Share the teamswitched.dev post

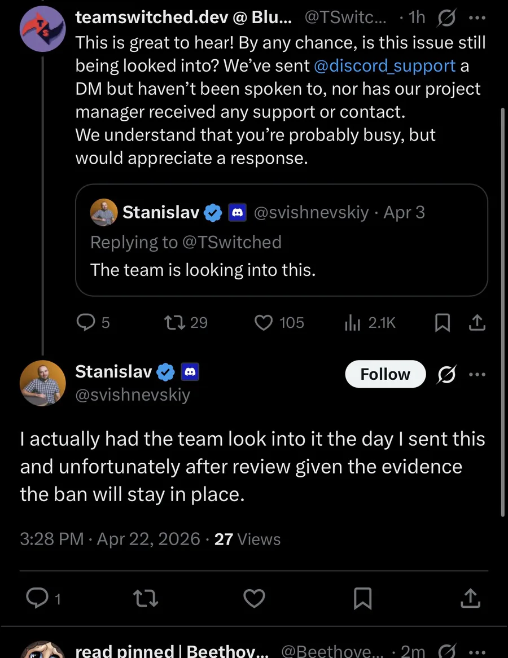pos(477,322)
